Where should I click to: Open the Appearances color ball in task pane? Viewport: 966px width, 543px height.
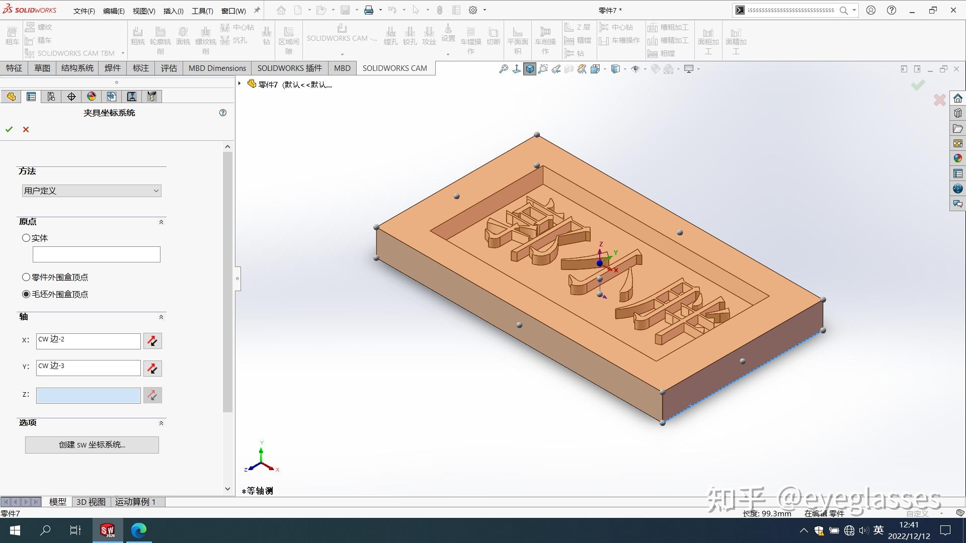pos(957,158)
